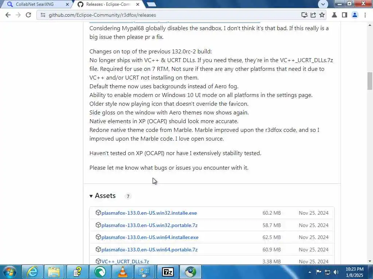Download plasmafox win32 installer exe
The image size is (373, 279).
[x=149, y=213]
